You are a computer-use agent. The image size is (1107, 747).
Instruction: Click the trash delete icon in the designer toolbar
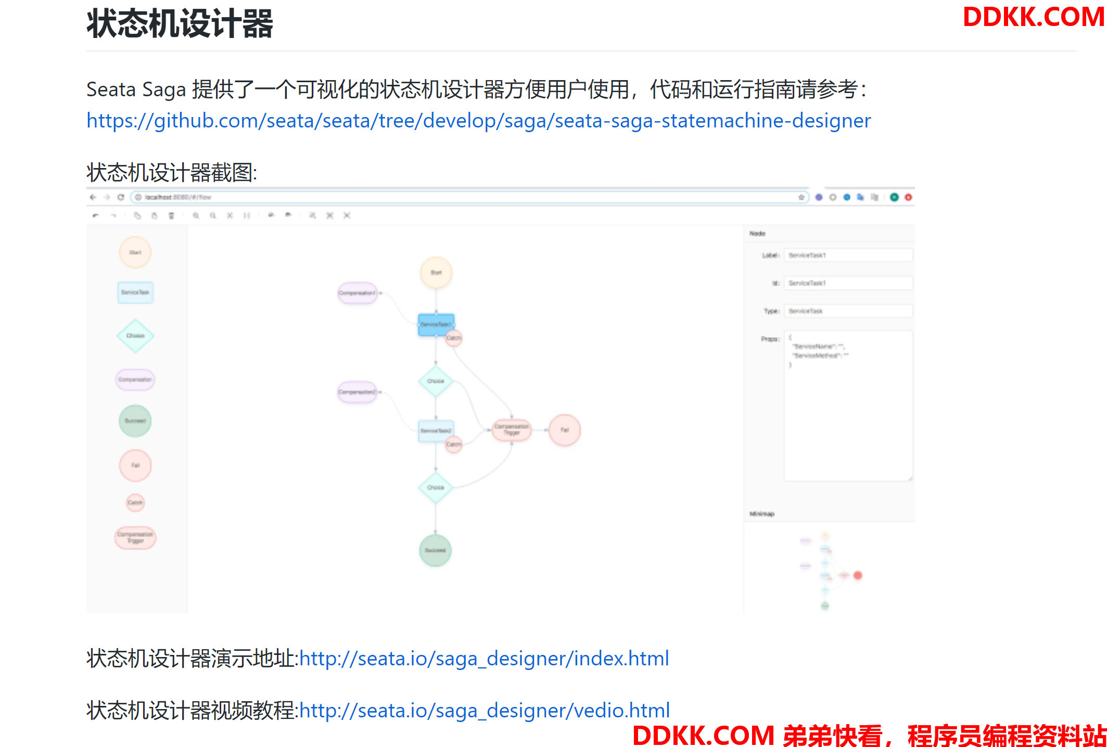pyautogui.click(x=171, y=215)
